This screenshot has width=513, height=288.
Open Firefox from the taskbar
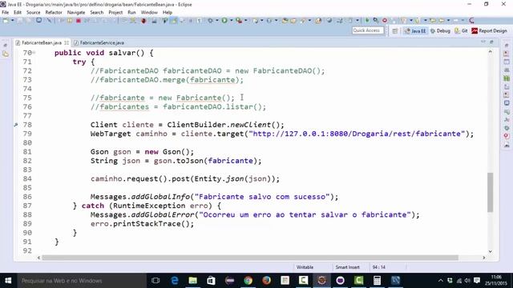point(266,281)
